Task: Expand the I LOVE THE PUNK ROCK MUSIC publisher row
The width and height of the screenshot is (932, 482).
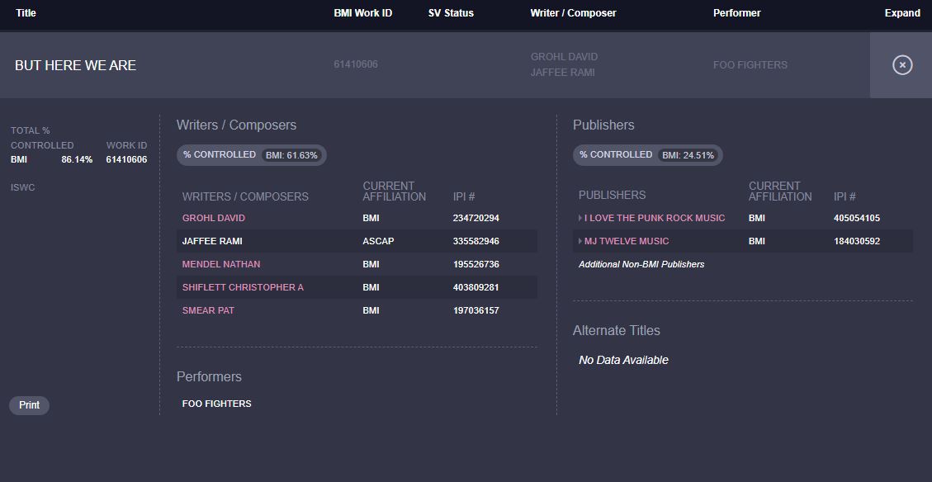Action: coord(580,218)
